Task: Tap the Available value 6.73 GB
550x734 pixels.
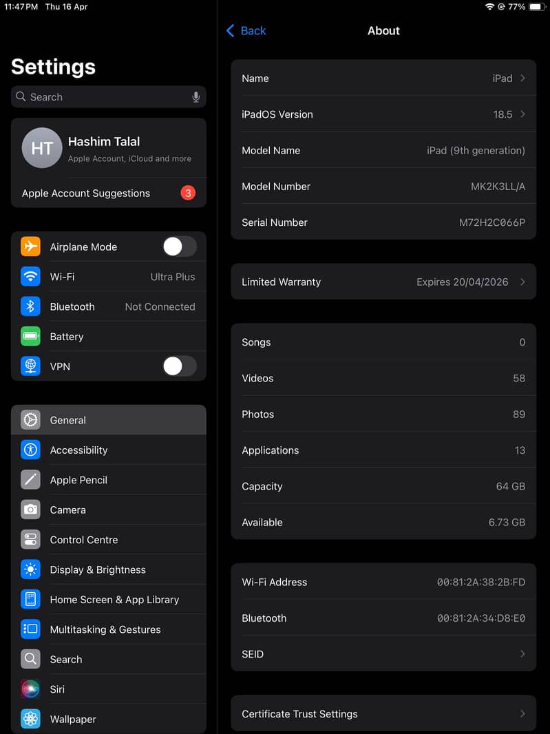Action: point(507,523)
